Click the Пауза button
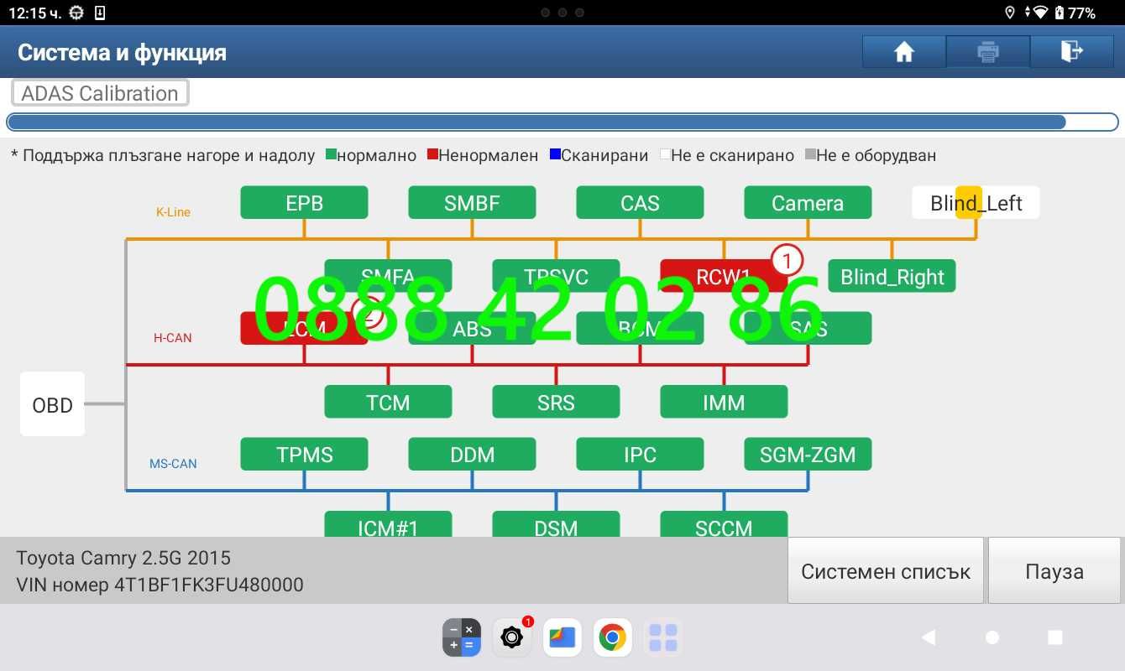 click(x=1054, y=571)
